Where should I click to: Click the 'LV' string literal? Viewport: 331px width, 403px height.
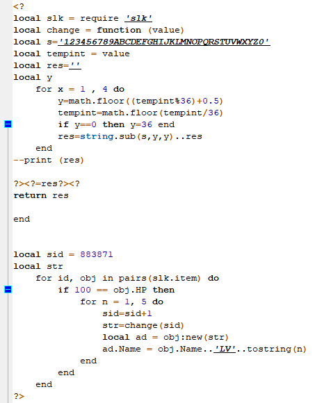pos(225,349)
